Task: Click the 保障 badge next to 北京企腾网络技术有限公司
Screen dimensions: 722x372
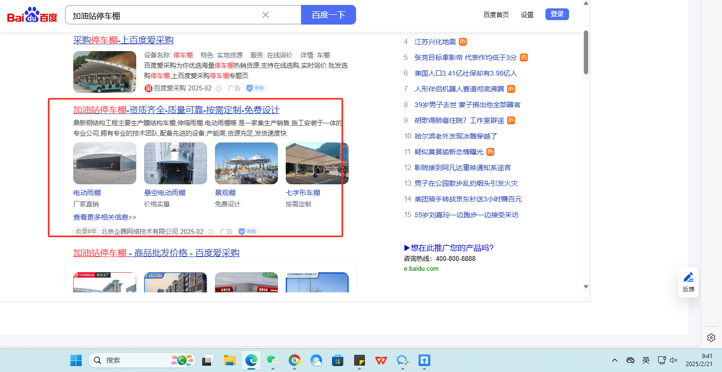Action: click(248, 231)
